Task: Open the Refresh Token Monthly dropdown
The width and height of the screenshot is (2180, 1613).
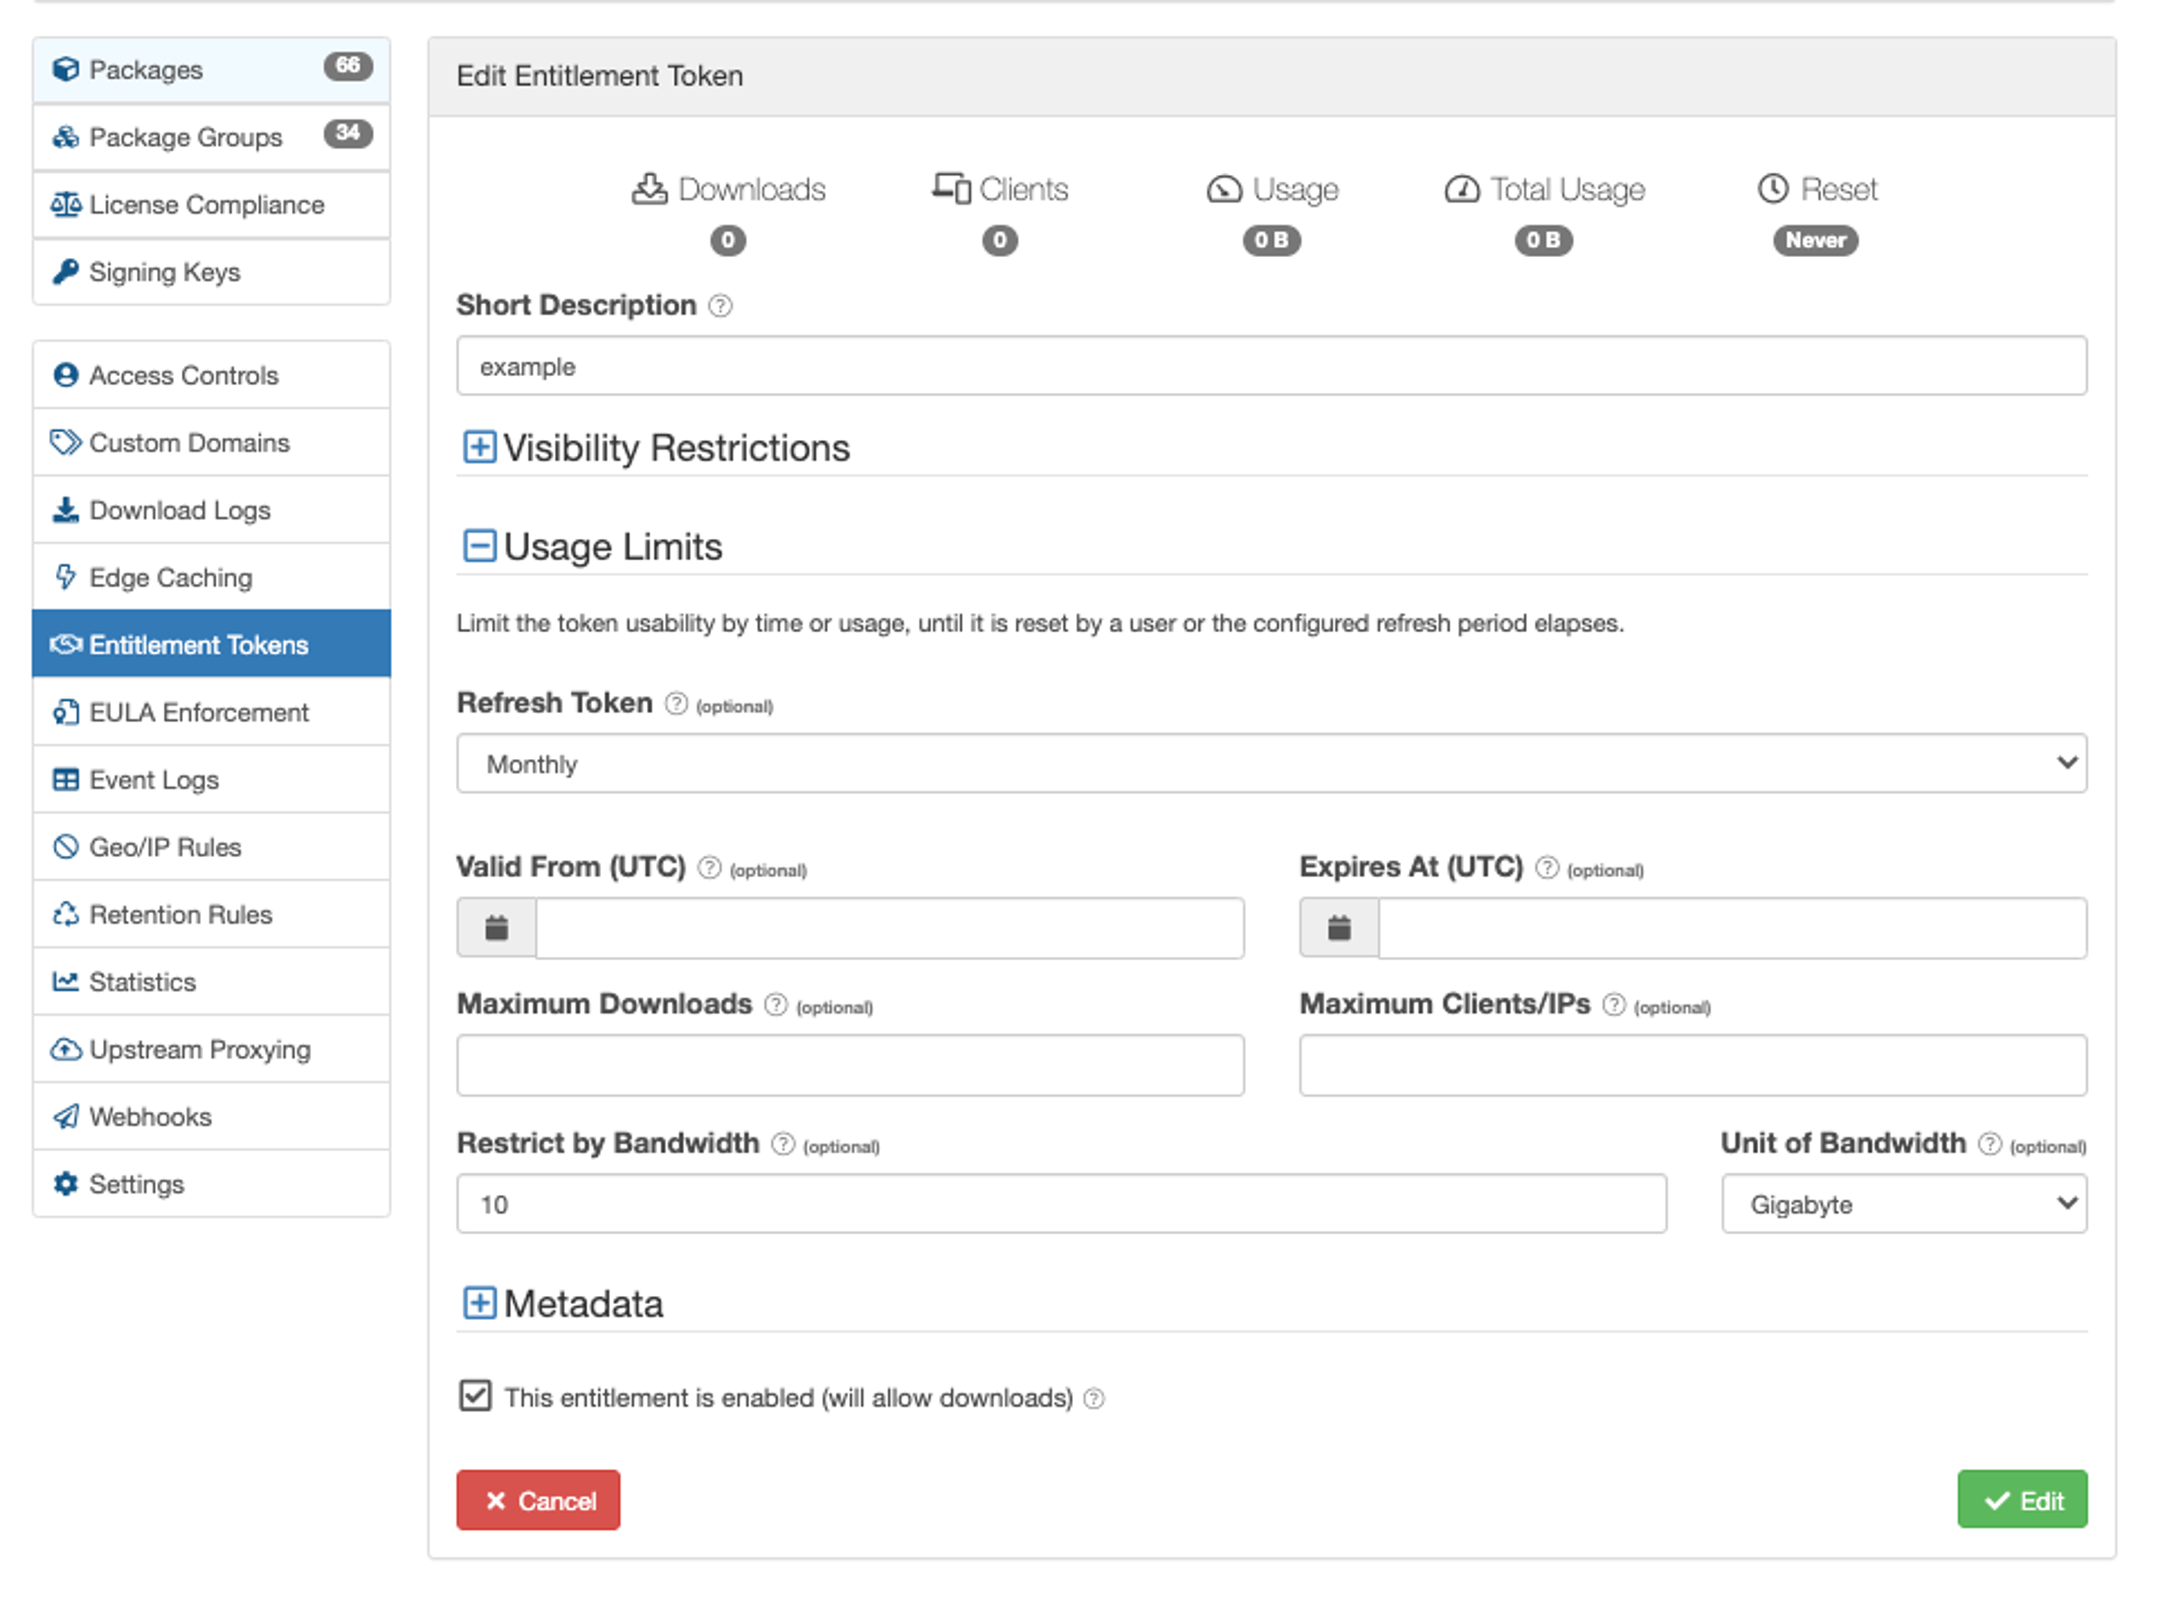Action: 1271,763
